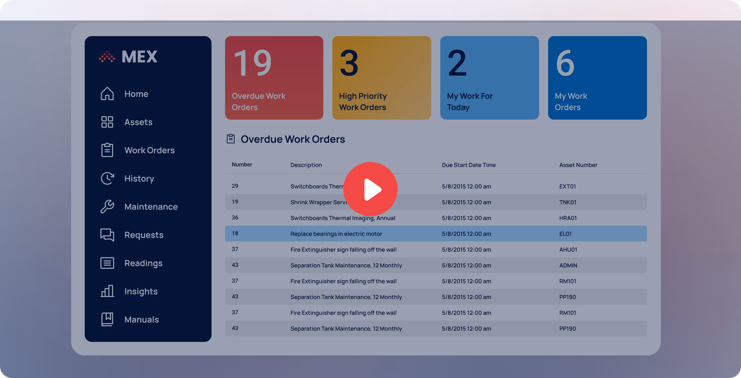Click the Insights bar chart icon
The width and height of the screenshot is (741, 378).
pyautogui.click(x=107, y=291)
